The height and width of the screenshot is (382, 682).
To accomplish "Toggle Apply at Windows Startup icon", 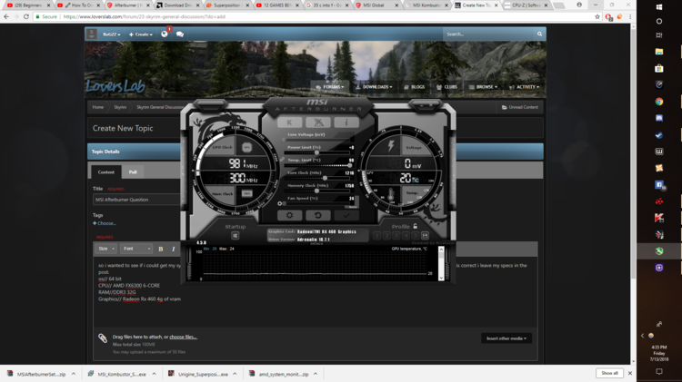I will click(x=235, y=236).
